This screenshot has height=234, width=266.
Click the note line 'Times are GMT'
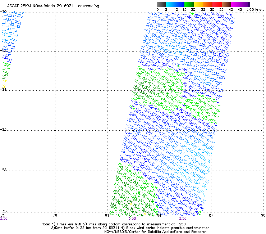[69, 224]
